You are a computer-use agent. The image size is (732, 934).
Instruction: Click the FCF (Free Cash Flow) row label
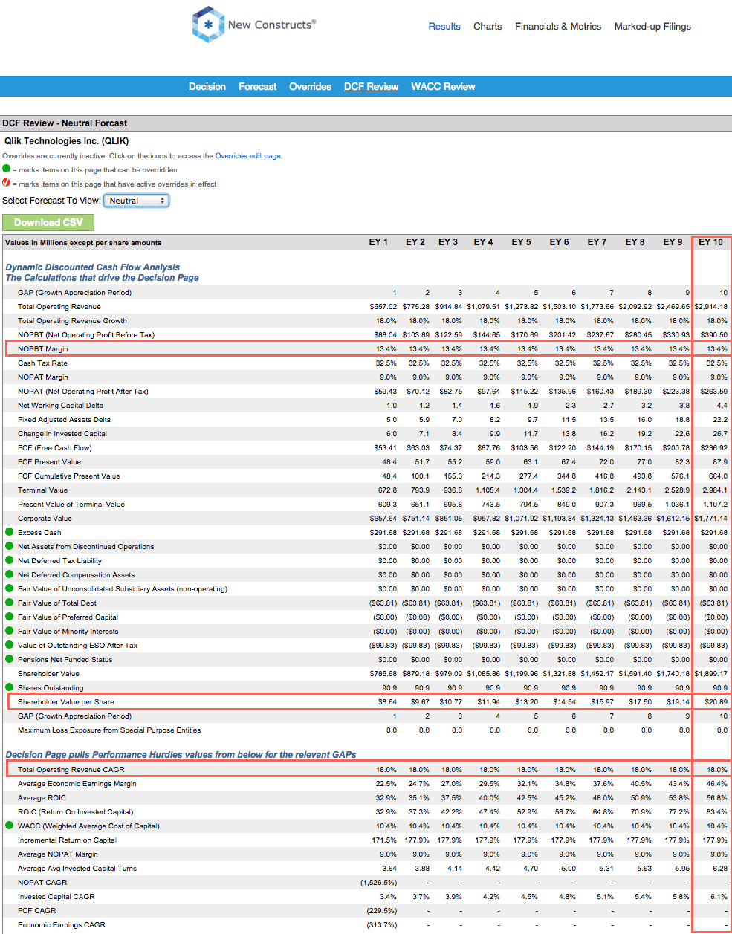55,447
